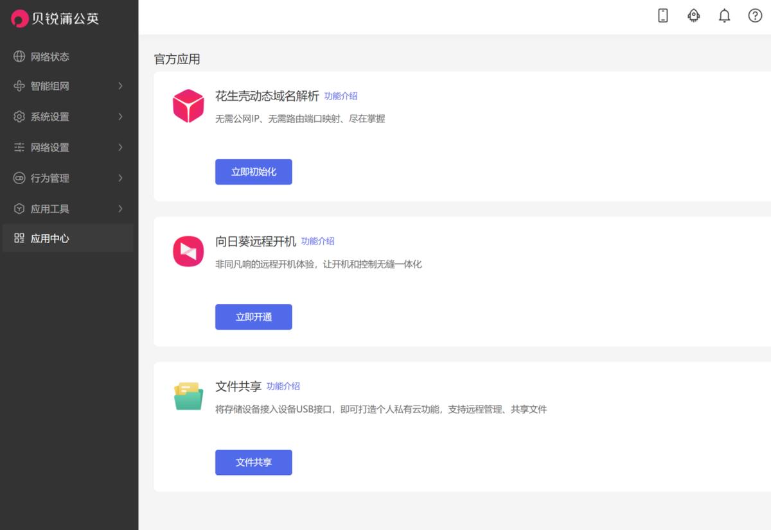Viewport: 771px width, 530px height.
Task: Click the 行为管理 sidebar icon
Action: coord(17,178)
